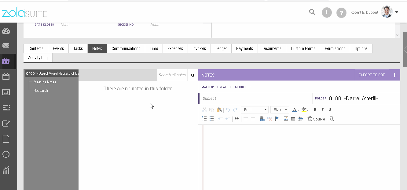Switch to the Events tab
The width and height of the screenshot is (407, 190).
pos(58,48)
